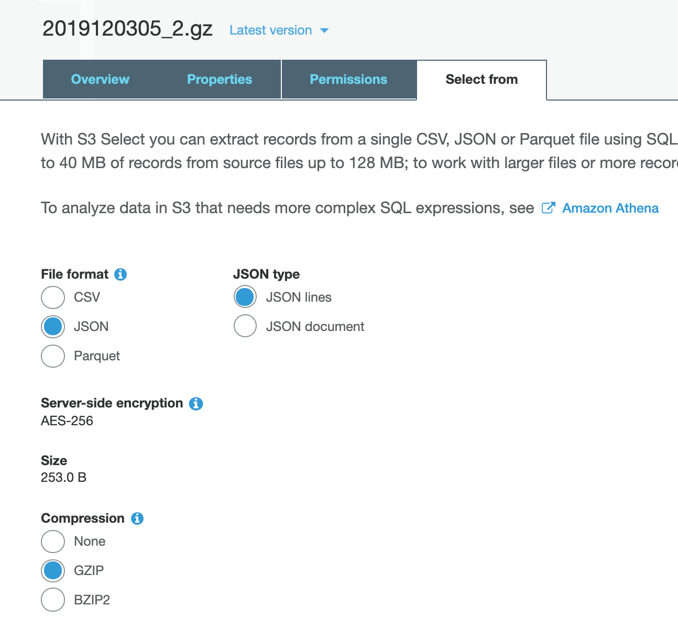The width and height of the screenshot is (678, 640).
Task: Switch to the Overview tab
Action: [x=100, y=79]
